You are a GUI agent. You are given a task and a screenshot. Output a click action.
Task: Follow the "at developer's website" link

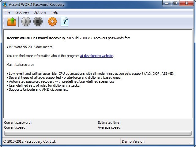[x=96, y=56]
